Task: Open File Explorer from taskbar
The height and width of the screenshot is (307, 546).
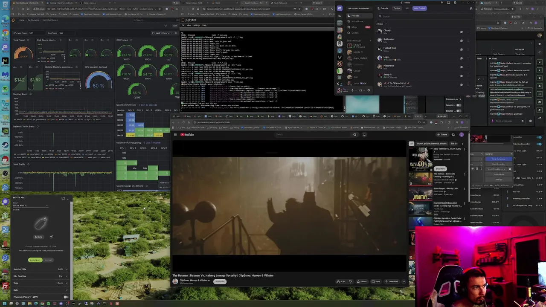Action: tap(29, 304)
